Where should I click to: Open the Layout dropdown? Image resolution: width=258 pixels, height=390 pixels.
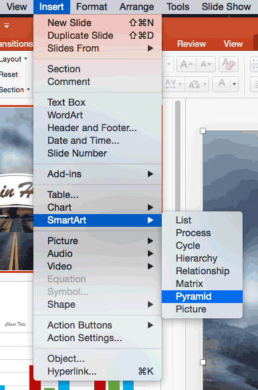click(13, 59)
